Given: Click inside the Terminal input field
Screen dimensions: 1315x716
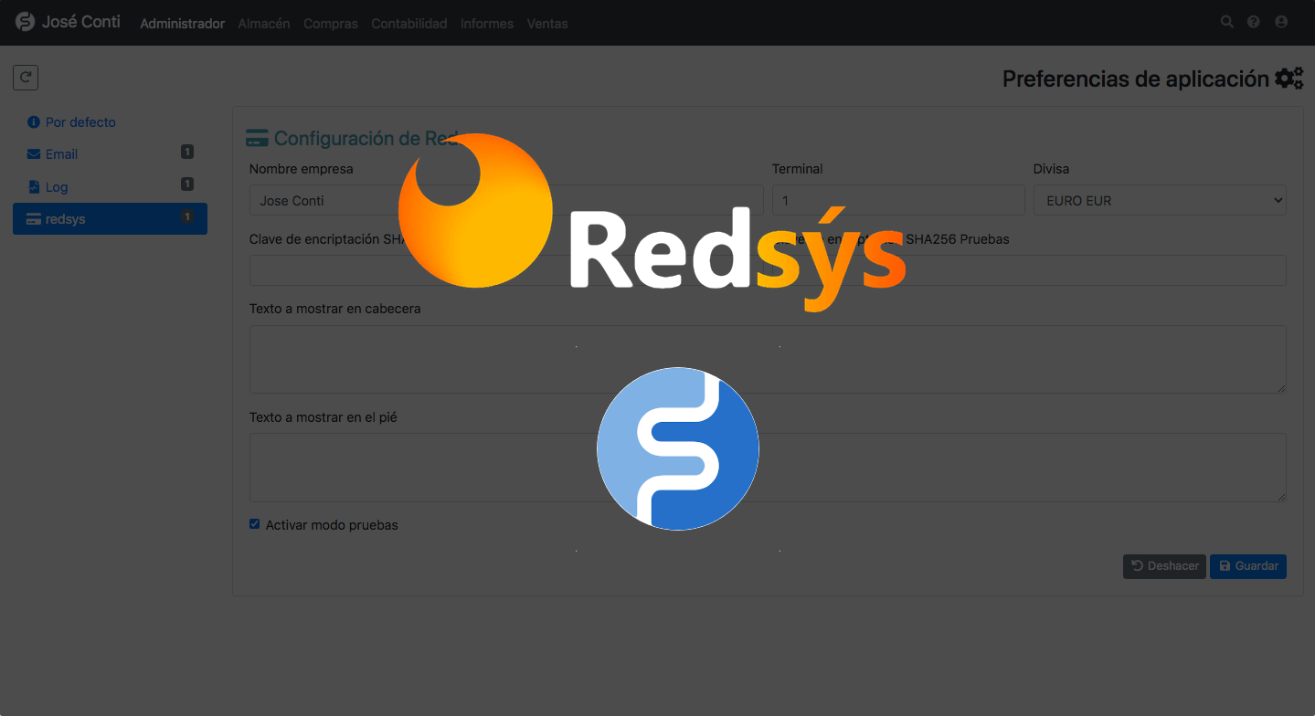Looking at the screenshot, I should 897,200.
